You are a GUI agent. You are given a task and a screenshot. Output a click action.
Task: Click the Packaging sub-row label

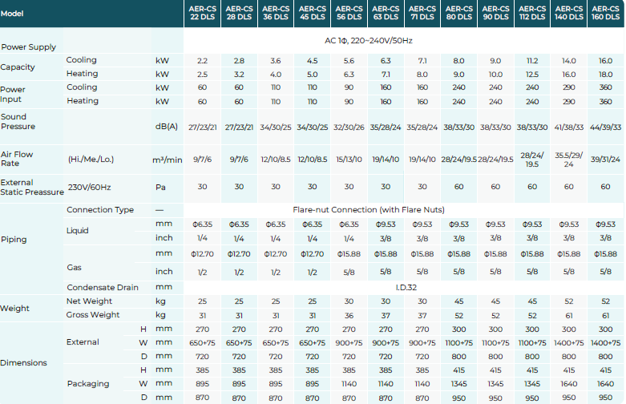(88, 383)
